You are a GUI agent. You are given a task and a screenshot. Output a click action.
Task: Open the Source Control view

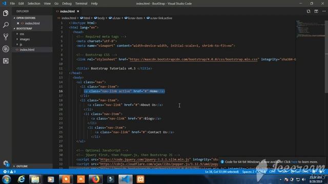tap(6, 37)
